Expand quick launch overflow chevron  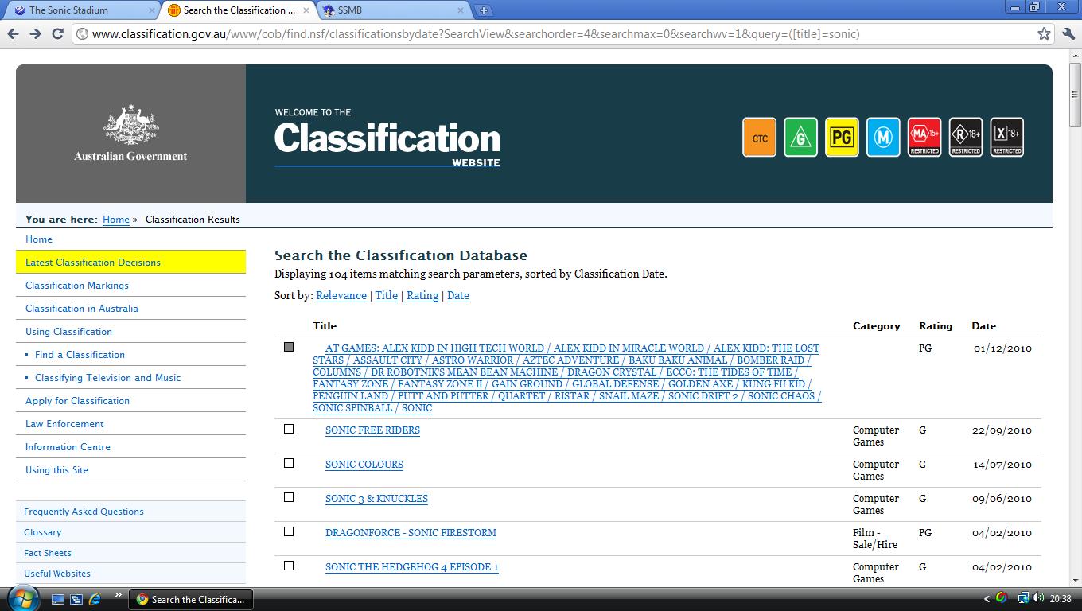coord(119,595)
